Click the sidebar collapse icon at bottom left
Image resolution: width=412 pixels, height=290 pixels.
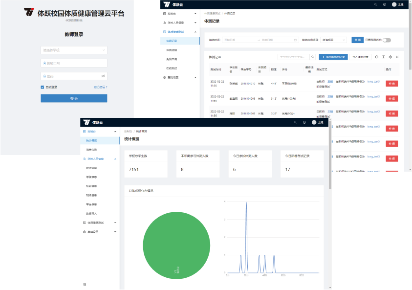(x=85, y=285)
